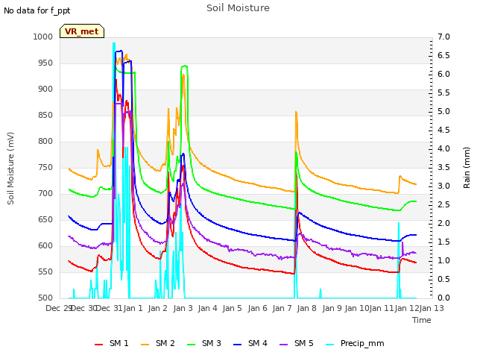
Task: Click the 500 left axis tick label
Action: 45,298
